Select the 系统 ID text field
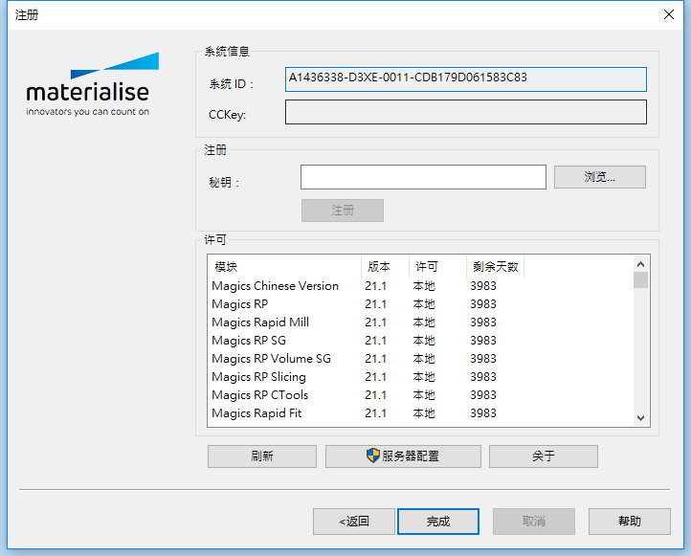This screenshot has width=691, height=556. coord(465,78)
